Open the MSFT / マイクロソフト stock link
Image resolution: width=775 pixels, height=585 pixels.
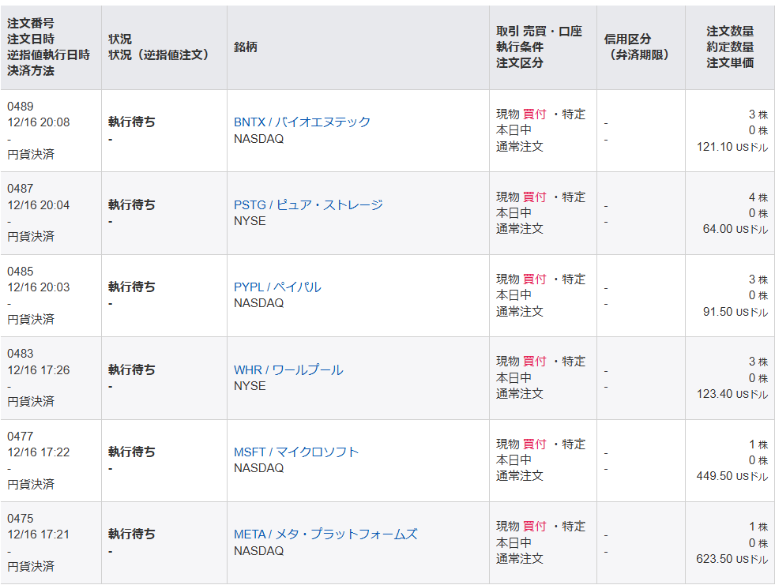[x=296, y=452]
